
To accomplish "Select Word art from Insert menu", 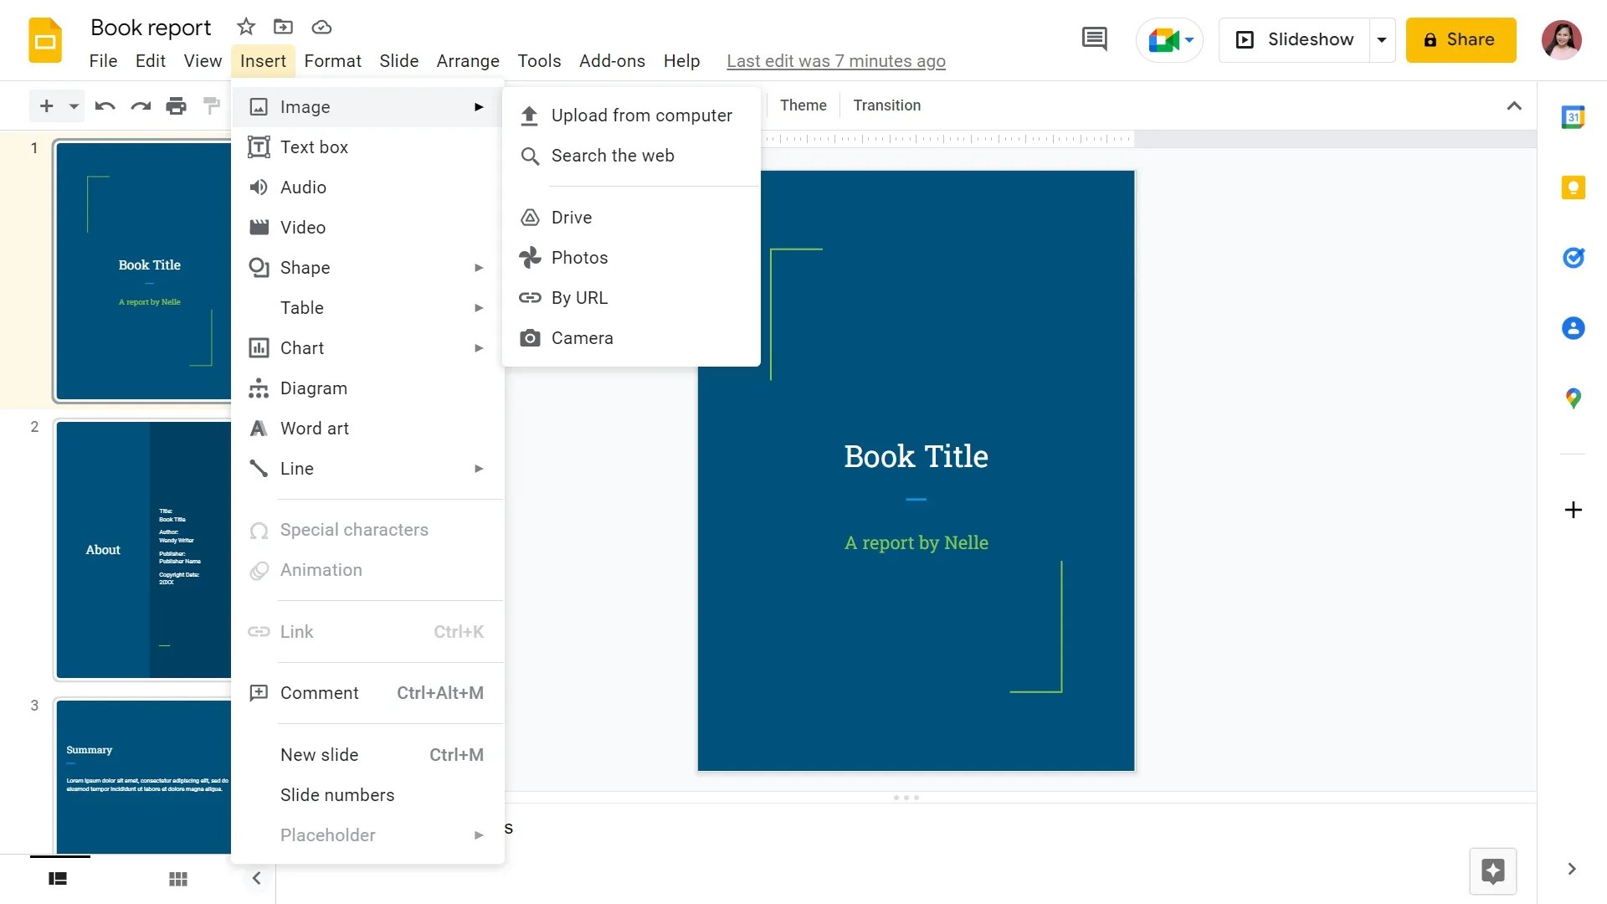I will click(314, 429).
